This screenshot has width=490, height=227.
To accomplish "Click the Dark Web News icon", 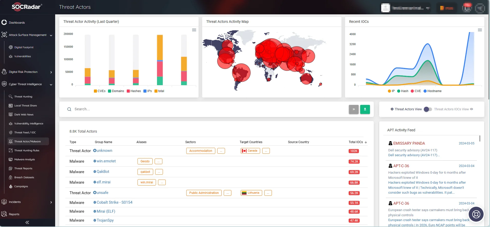I will tap(11, 114).
